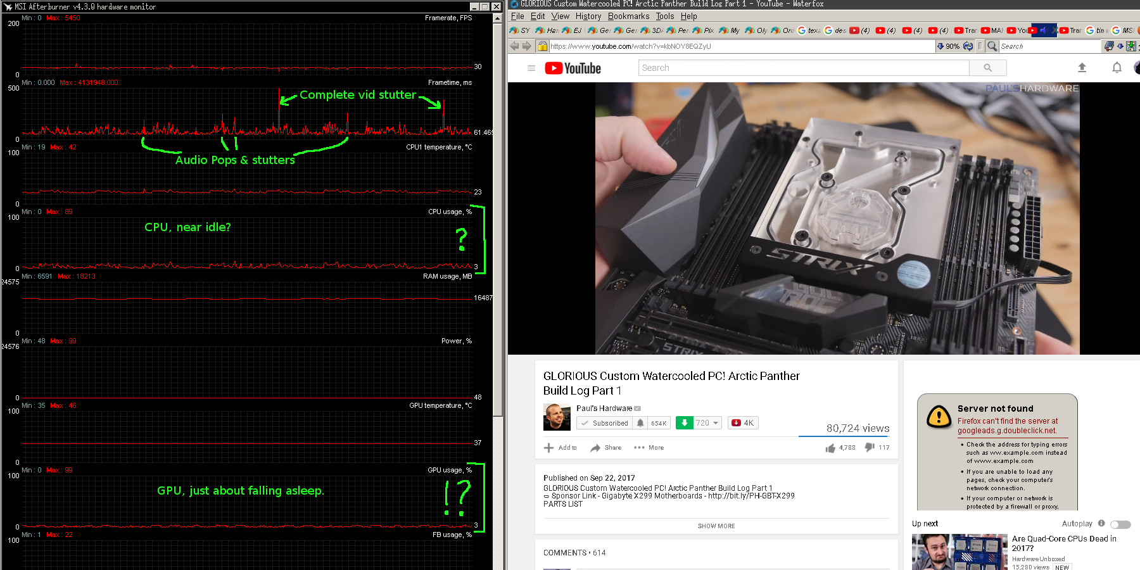Toggle the bell beside the Subscribed button

point(640,423)
